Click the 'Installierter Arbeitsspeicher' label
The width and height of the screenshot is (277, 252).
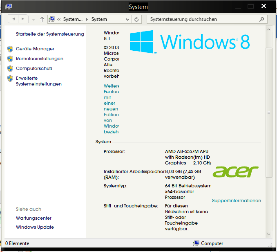(134, 171)
